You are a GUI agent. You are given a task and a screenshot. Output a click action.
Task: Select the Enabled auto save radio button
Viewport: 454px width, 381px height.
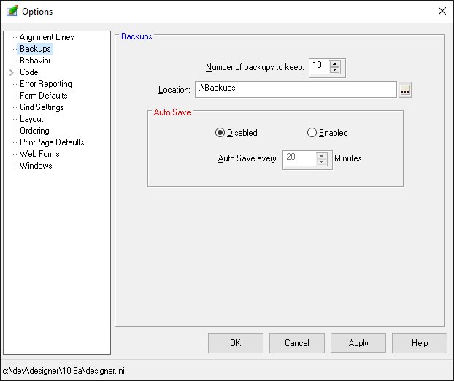pyautogui.click(x=312, y=133)
